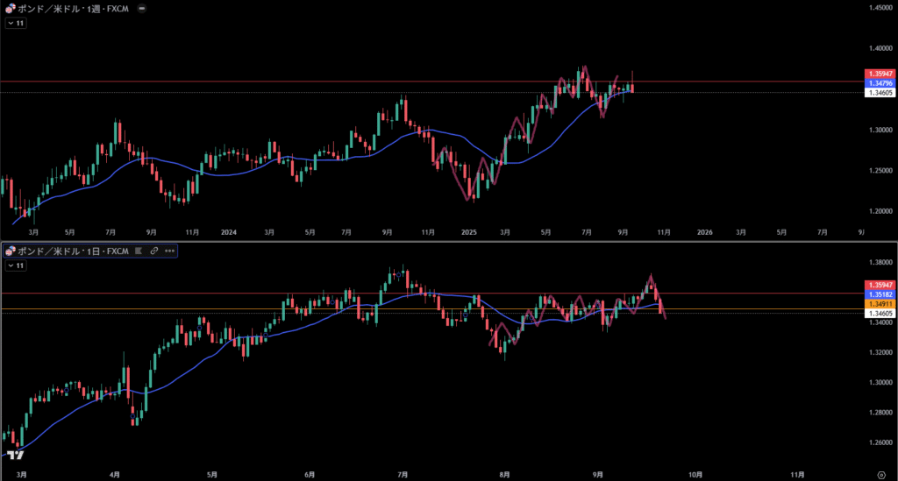Expand the 11 indicators legend on the weekly chart
The width and height of the screenshot is (898, 481).
16,24
